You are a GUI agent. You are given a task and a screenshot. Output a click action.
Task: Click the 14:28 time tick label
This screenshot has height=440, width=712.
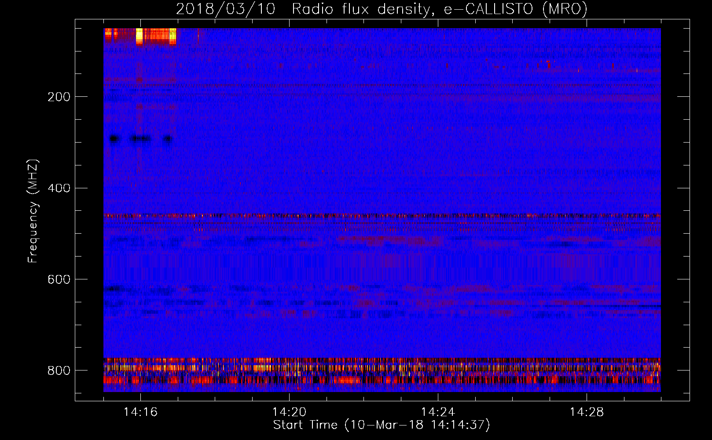pos(587,412)
